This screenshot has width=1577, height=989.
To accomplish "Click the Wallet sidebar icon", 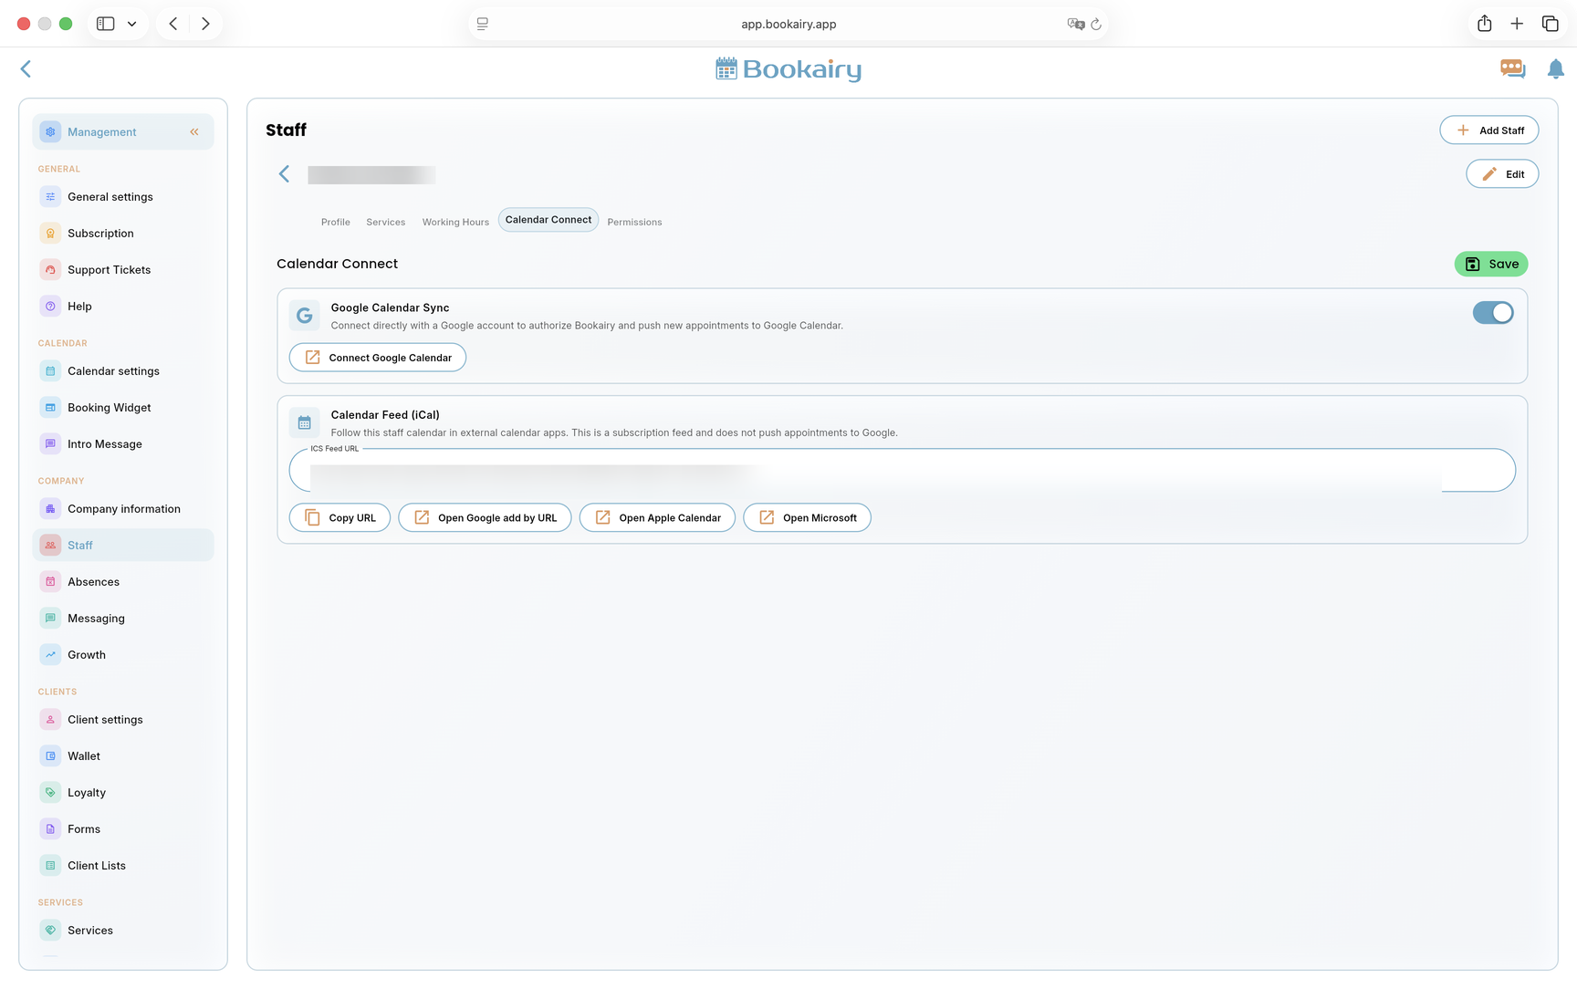I will [x=50, y=756].
